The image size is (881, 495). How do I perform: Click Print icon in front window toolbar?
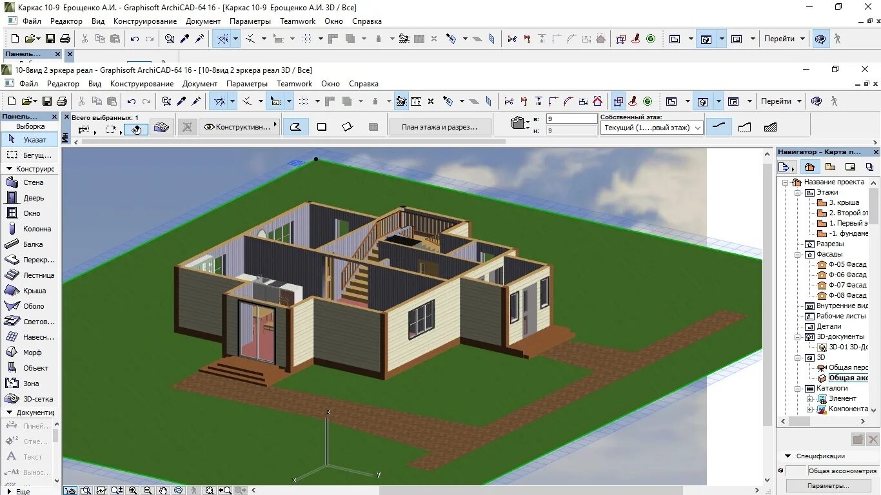click(x=62, y=101)
